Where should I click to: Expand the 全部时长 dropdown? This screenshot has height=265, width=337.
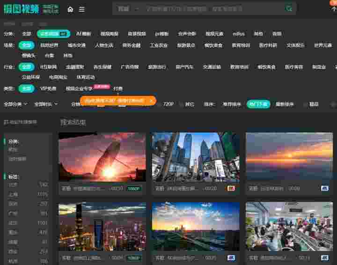click(x=46, y=104)
